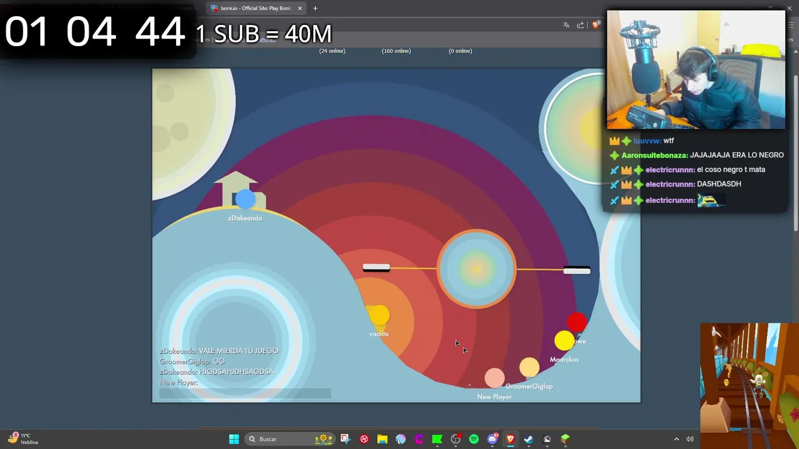Viewport: 799px width, 449px height.
Task: Open Discord from the taskbar
Action: coord(493,439)
